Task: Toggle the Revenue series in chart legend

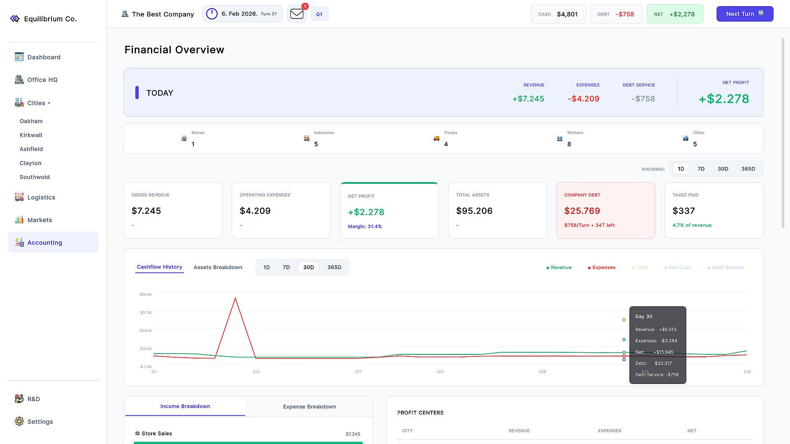Action: tap(559, 267)
